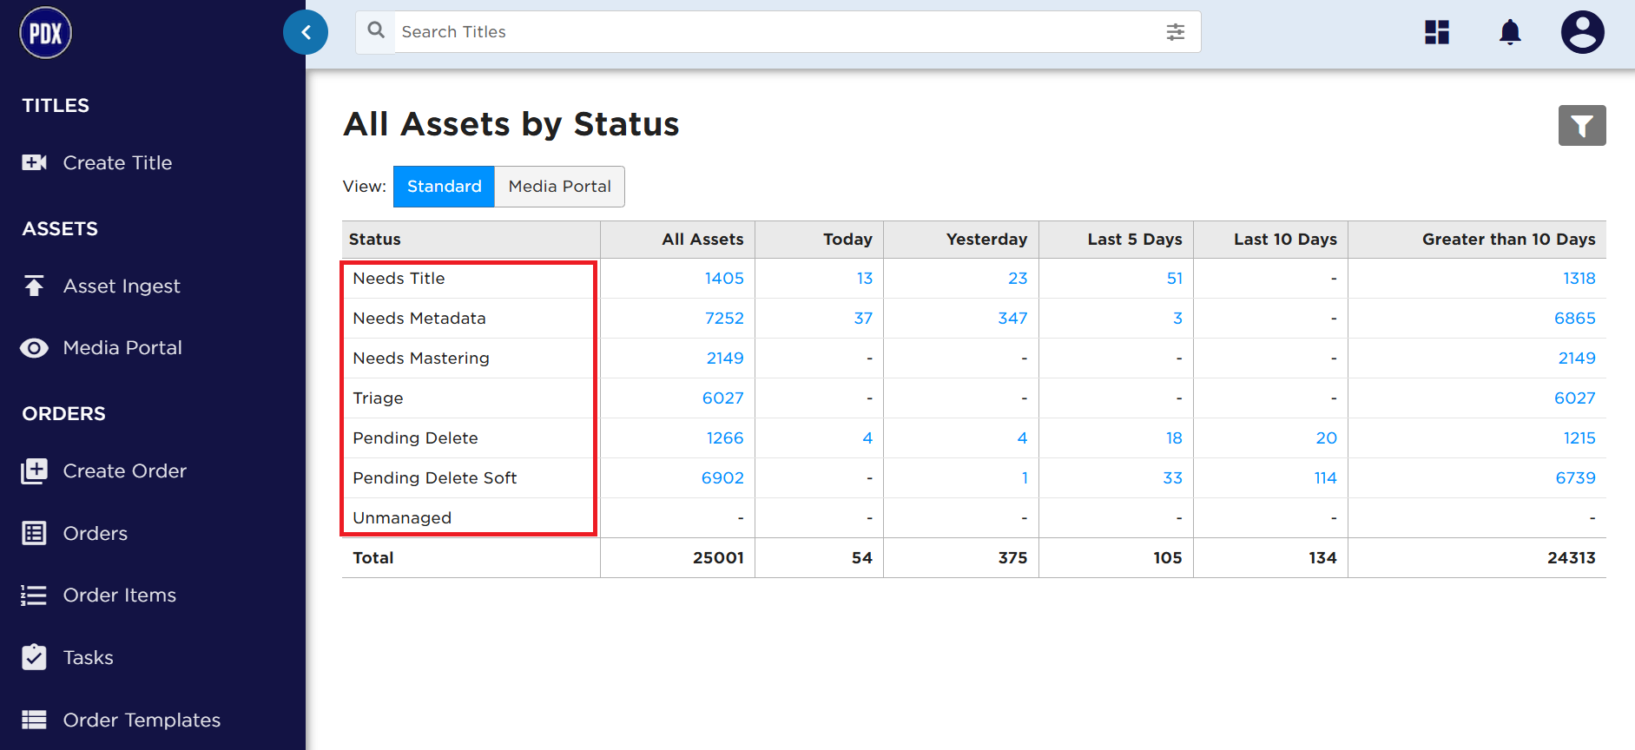Open Needs Metadata today count 37
1635x750 pixels.
click(863, 319)
